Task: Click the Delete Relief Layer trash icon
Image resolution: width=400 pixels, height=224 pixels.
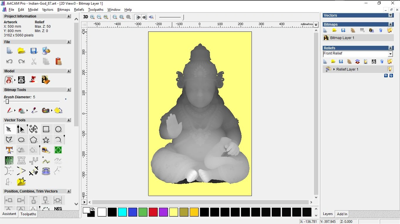Action: pos(381,62)
